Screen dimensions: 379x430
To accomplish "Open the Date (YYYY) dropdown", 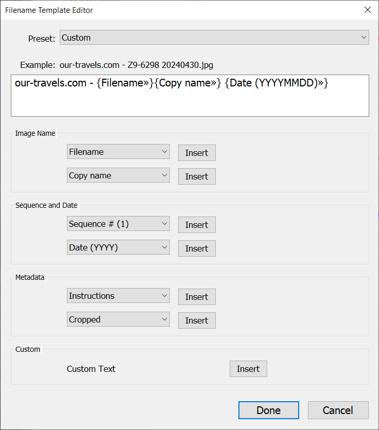I will coord(118,247).
